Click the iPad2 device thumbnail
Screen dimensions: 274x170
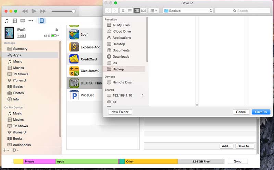[x=9, y=33]
